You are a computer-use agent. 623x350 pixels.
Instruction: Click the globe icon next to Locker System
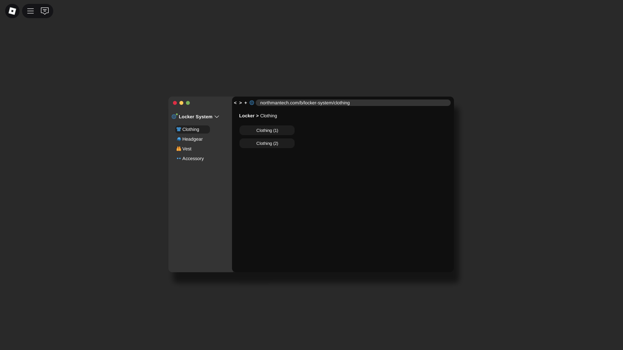(174, 117)
